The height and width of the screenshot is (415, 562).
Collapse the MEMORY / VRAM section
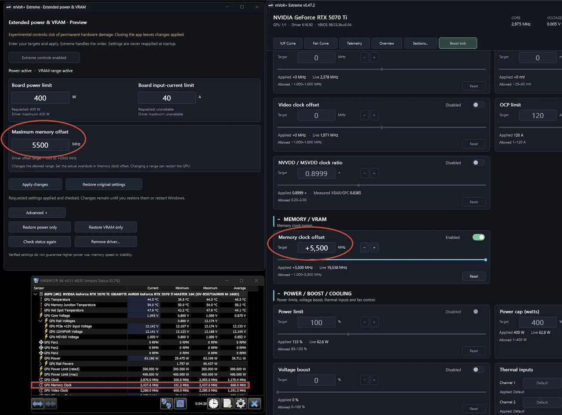point(279,219)
